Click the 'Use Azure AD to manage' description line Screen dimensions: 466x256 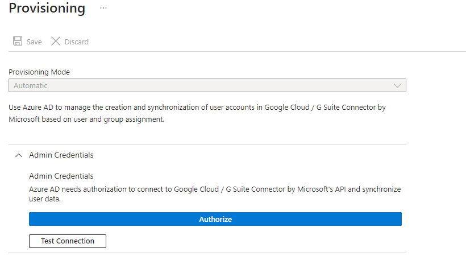(197, 107)
